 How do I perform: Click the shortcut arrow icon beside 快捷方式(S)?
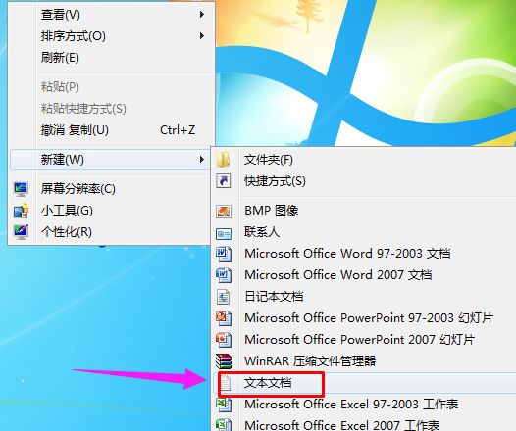pyautogui.click(x=224, y=181)
